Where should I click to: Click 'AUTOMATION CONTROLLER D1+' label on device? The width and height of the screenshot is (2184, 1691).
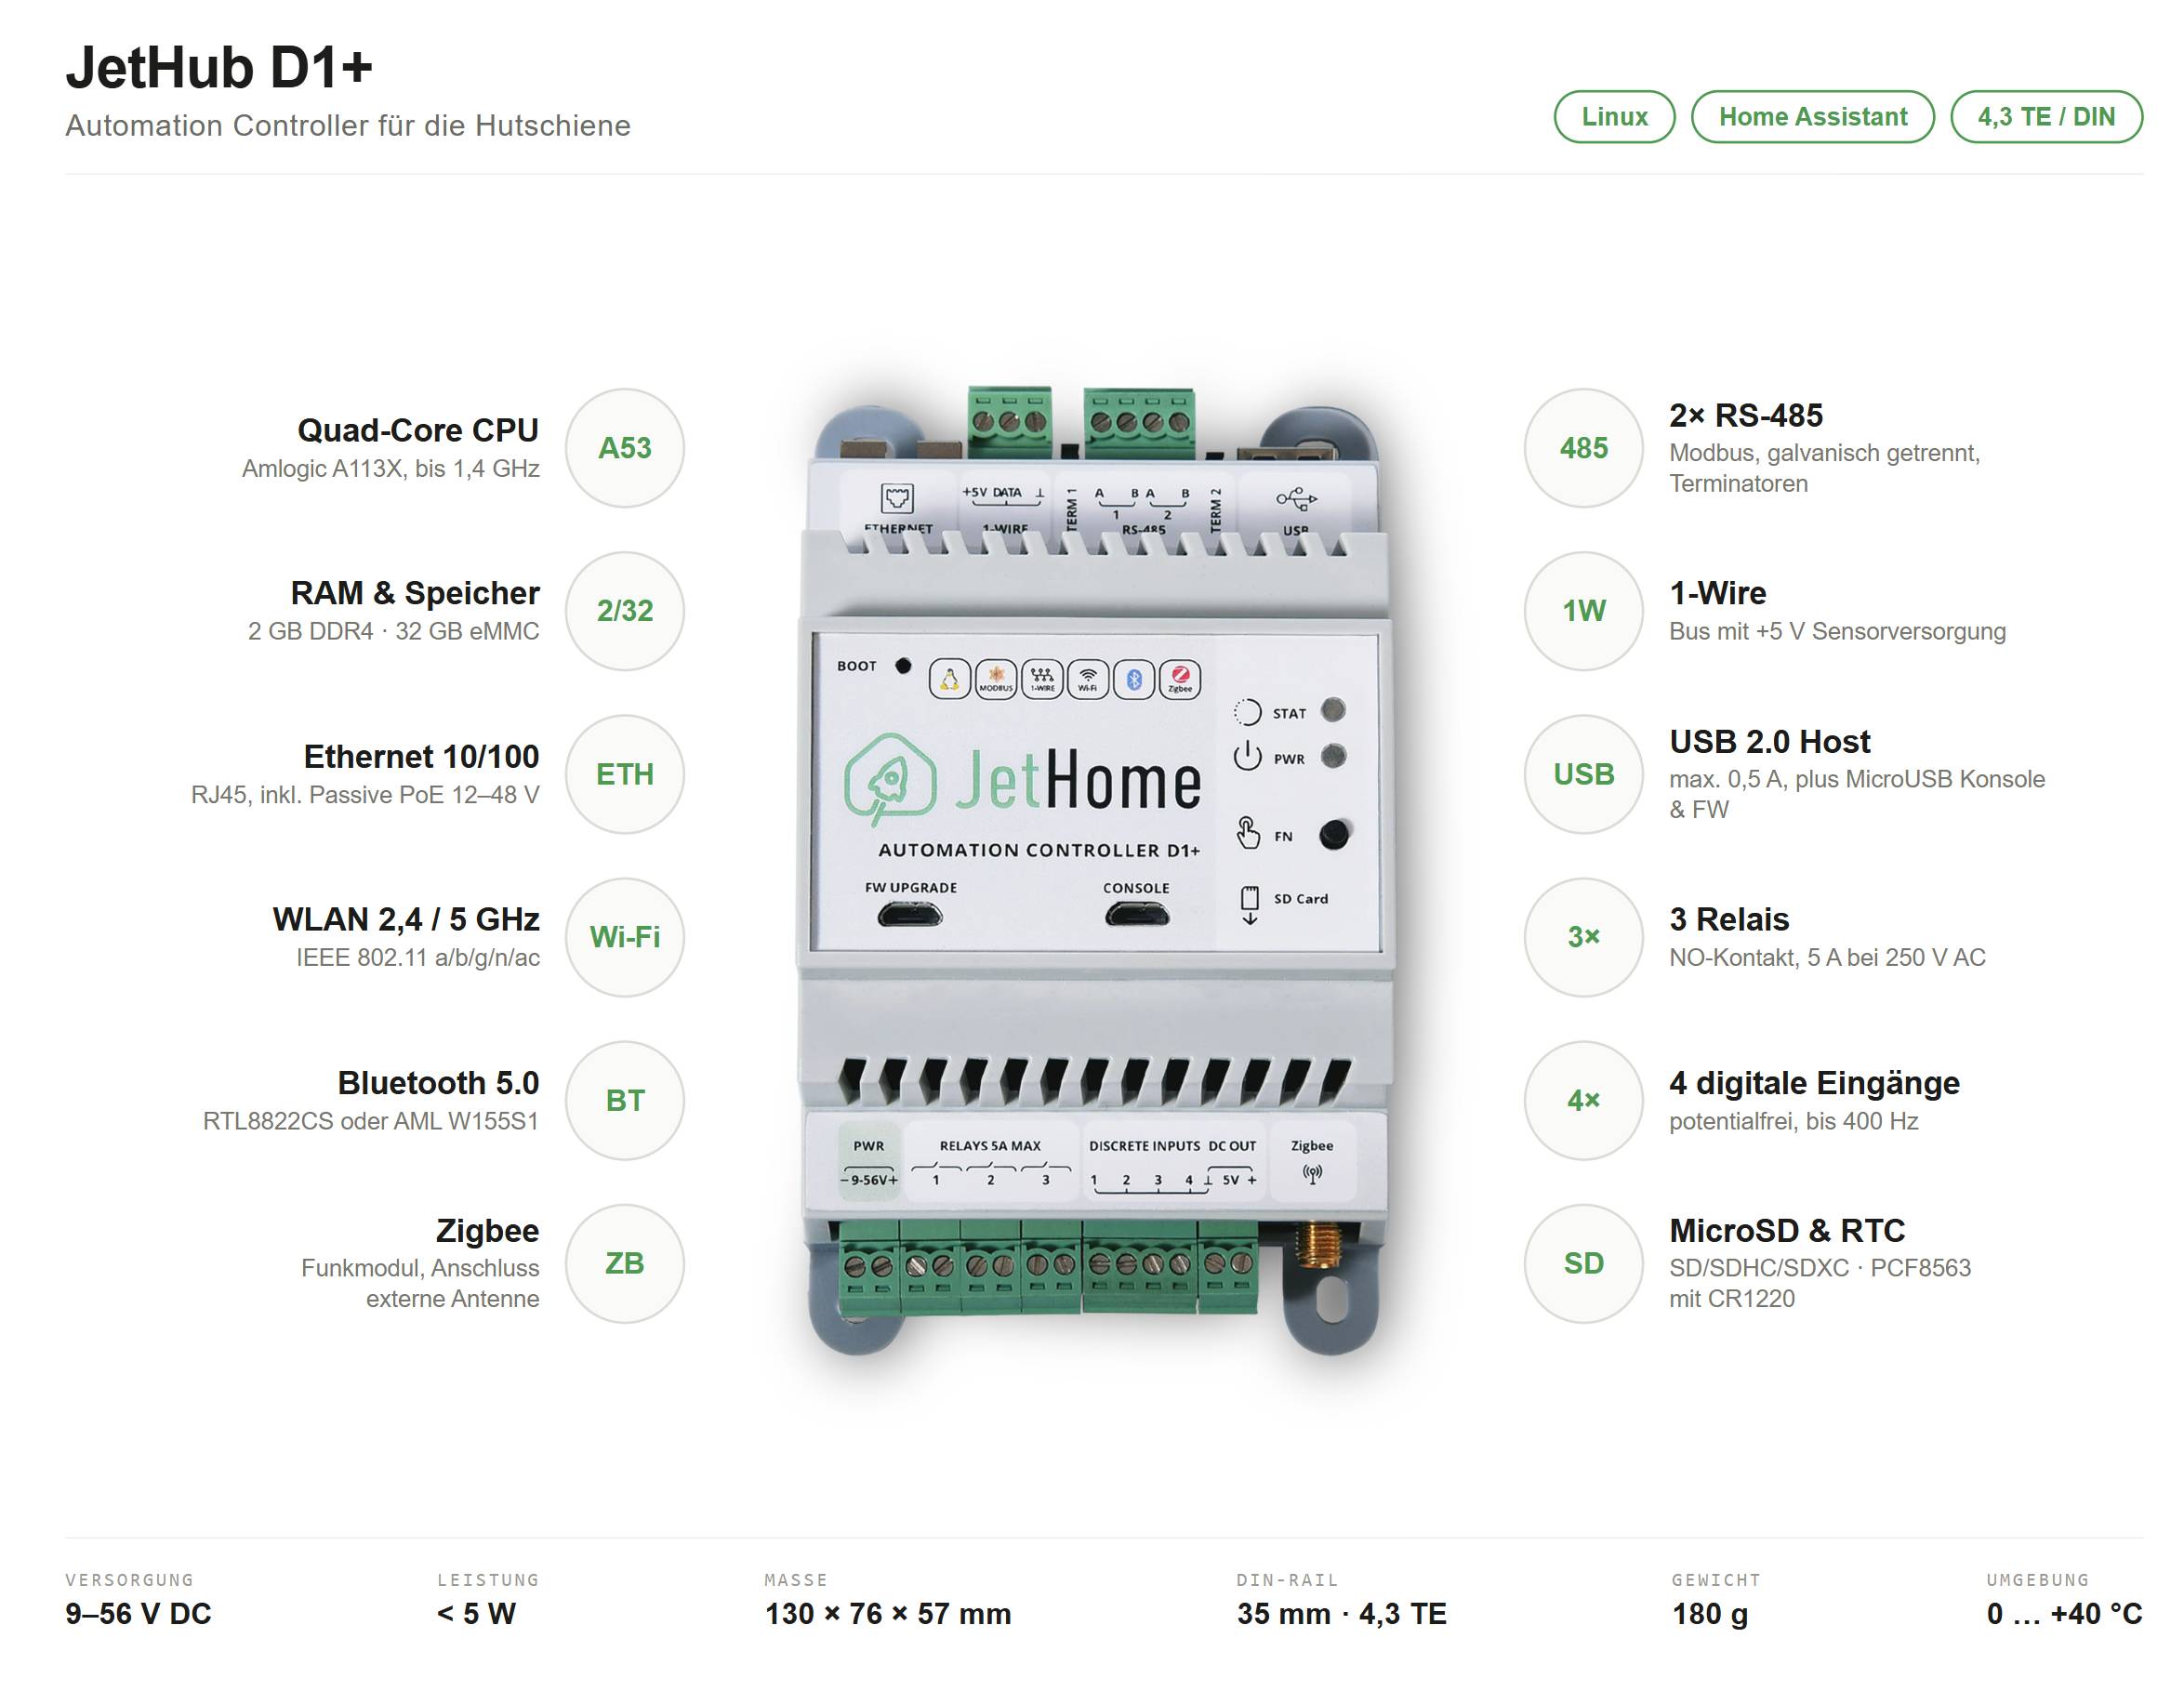1039,850
